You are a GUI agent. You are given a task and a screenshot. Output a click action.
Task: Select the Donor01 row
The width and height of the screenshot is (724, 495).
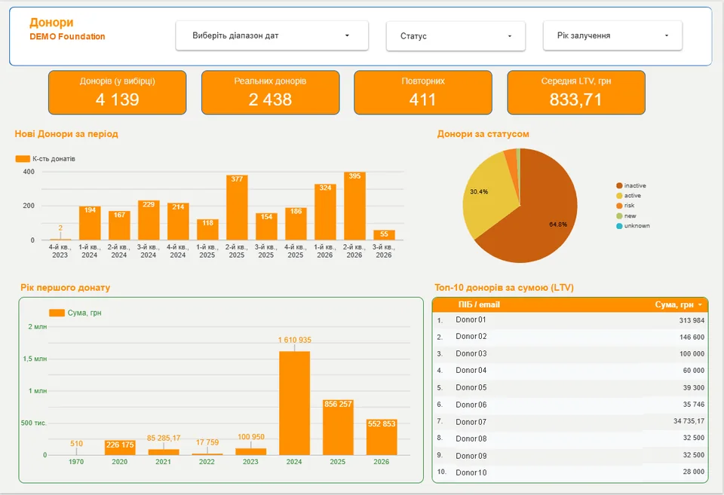pyautogui.click(x=570, y=320)
